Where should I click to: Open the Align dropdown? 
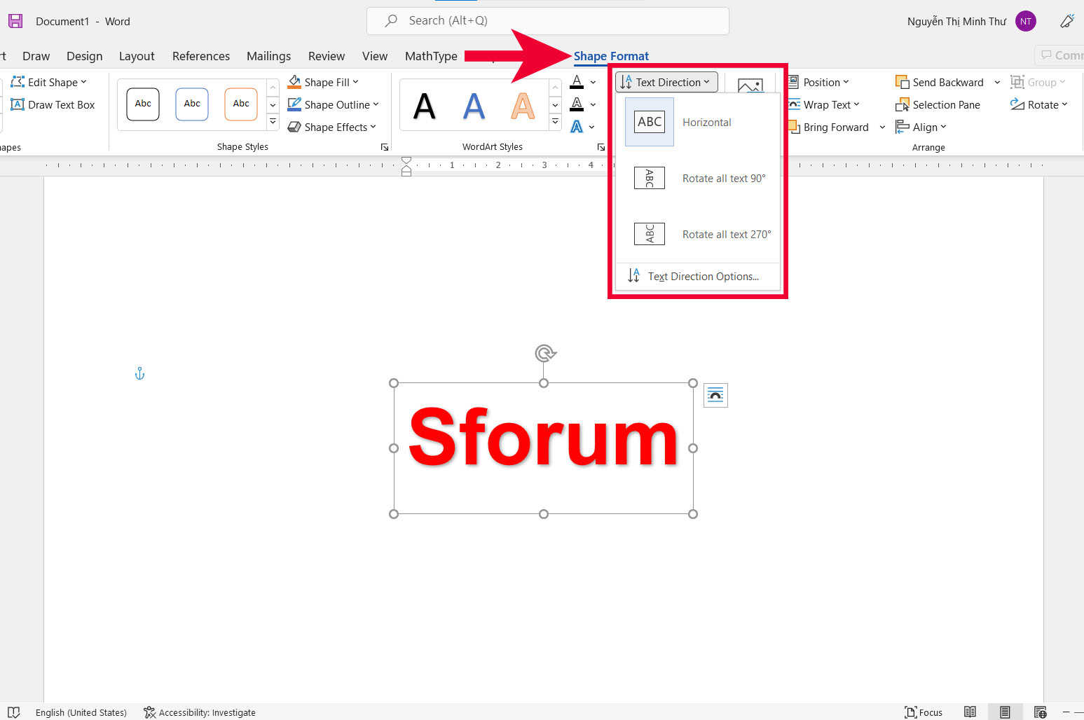click(x=921, y=127)
